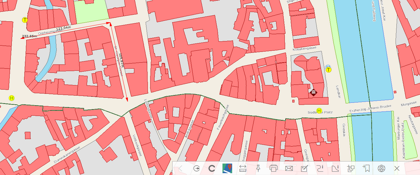Screen dimensions: 420x175
Task: Click the yellow T marker near Orpheumgasse
Action: pyautogui.click(x=25, y=20)
